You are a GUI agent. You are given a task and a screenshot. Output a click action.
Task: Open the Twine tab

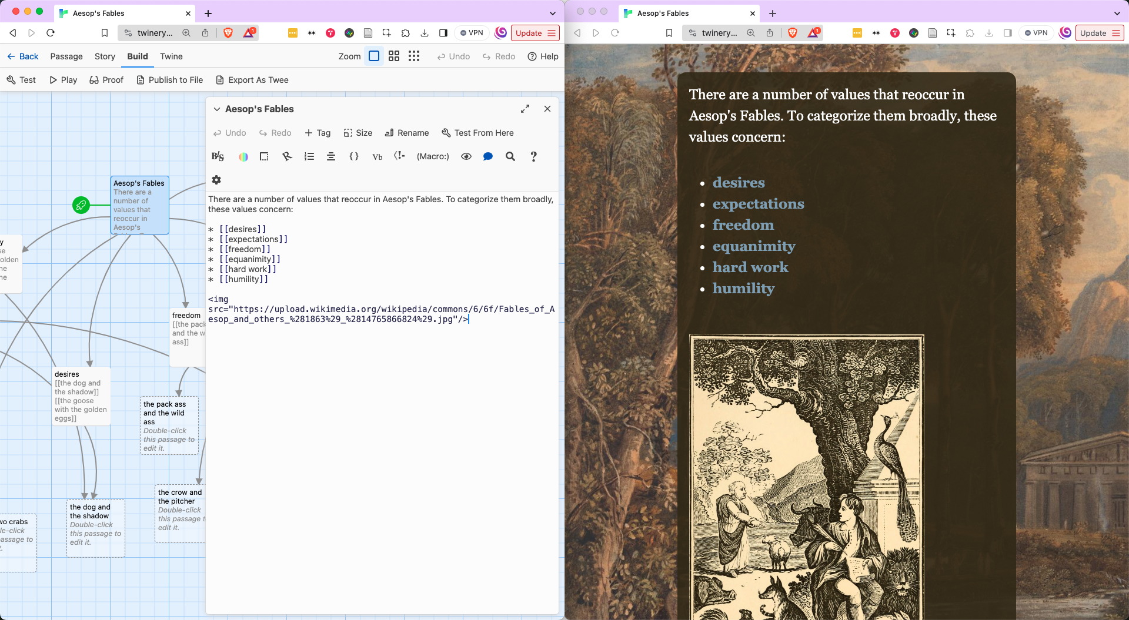[171, 56]
